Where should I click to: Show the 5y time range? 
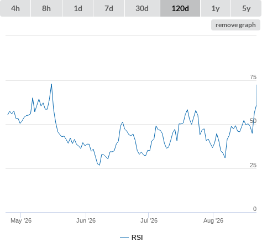(x=247, y=8)
